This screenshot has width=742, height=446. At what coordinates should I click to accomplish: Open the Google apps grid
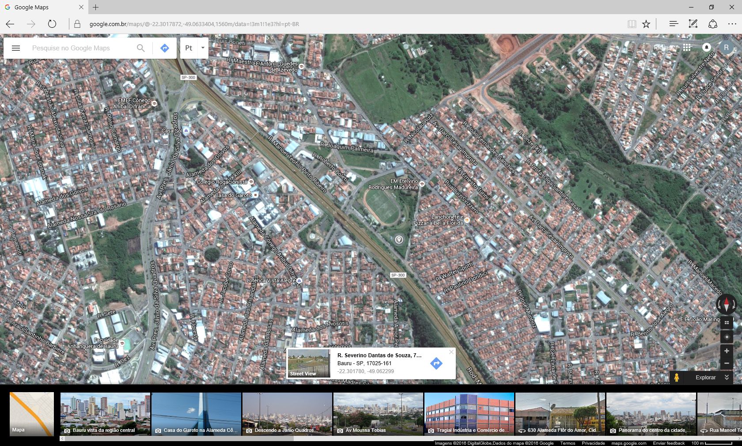pyautogui.click(x=687, y=48)
